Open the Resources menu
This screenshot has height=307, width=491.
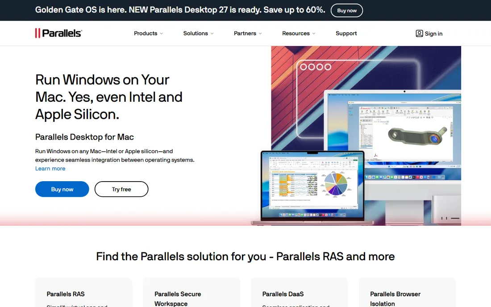295,33
